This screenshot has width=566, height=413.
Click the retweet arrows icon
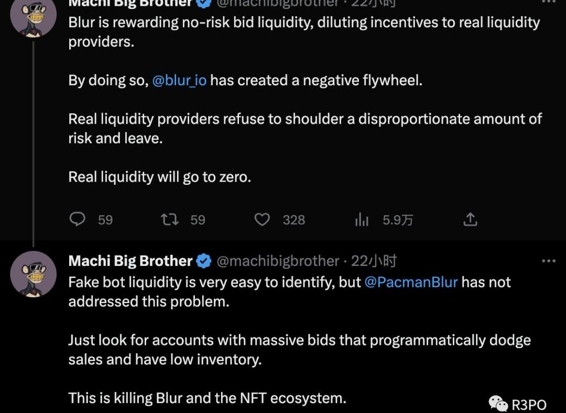tap(170, 219)
